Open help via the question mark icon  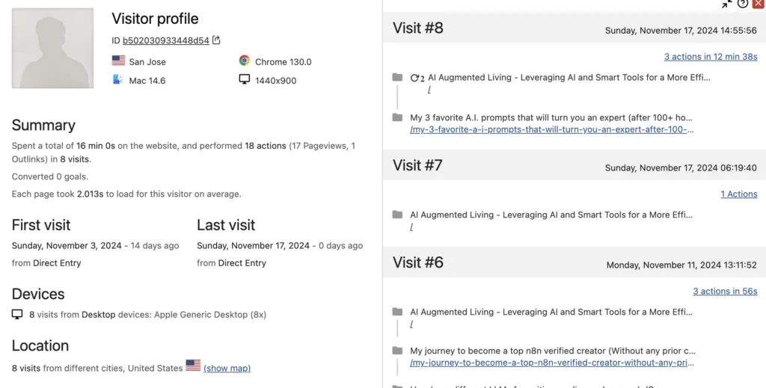(x=743, y=4)
